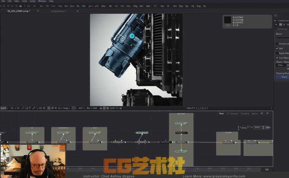Image resolution: width=289 pixels, height=178 pixels.
Task: Toggle DoD display in viewer
Action: pos(95,108)
